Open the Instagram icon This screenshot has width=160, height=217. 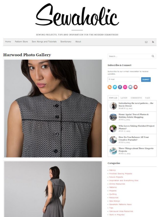point(130,87)
